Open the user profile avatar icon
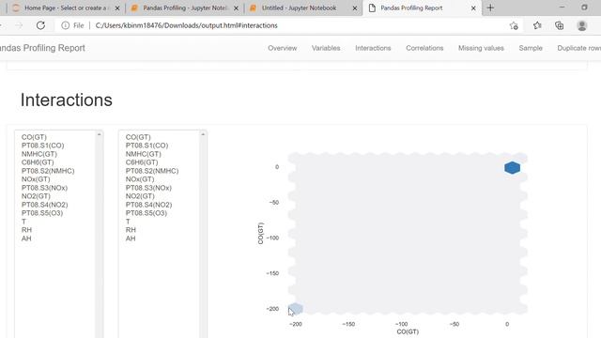Image resolution: width=601 pixels, height=338 pixels. 582,25
